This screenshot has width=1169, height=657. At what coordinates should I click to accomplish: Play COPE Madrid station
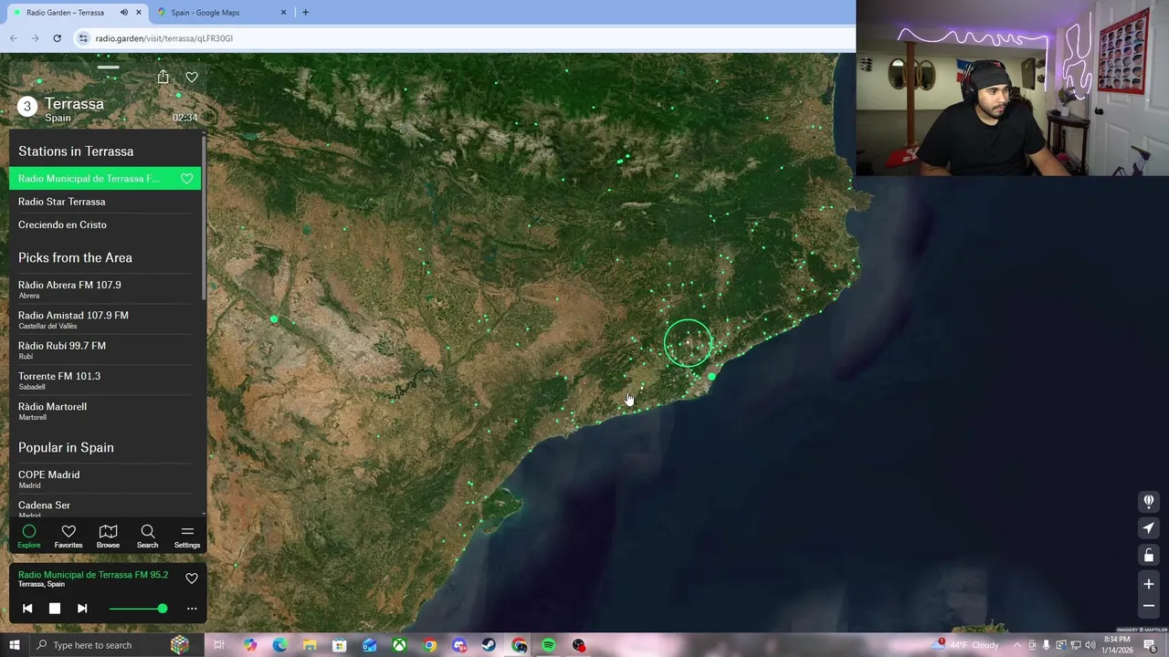[105, 479]
